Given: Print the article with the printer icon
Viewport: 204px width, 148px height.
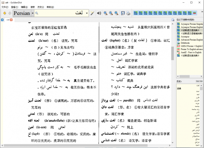Looking at the screenshot, I should tap(128, 13).
